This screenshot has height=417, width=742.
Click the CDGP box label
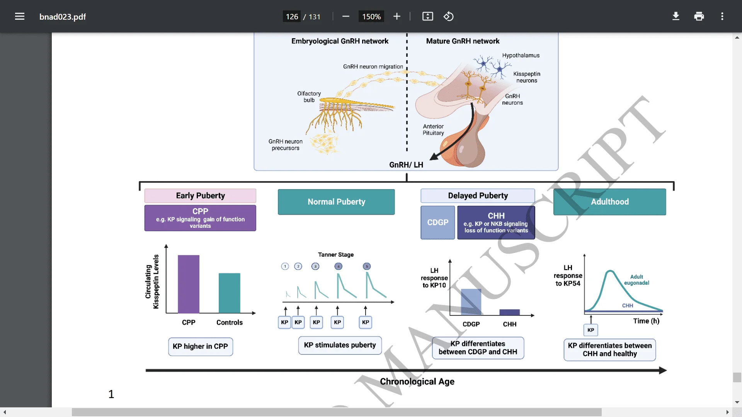(x=438, y=222)
